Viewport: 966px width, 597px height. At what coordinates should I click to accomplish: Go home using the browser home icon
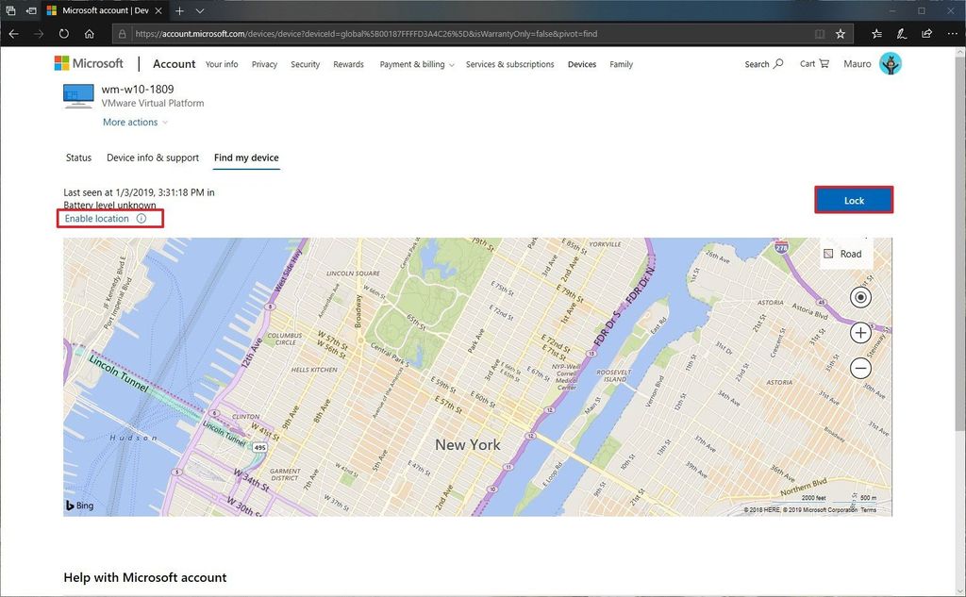(89, 33)
